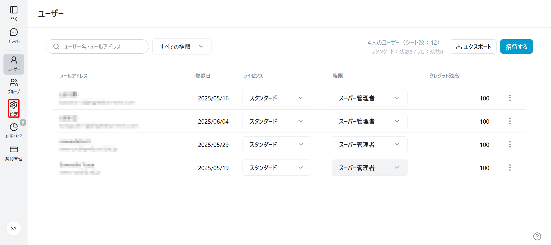
Task: Open 契約管理 card icon in sidebar
Action: (x=14, y=150)
